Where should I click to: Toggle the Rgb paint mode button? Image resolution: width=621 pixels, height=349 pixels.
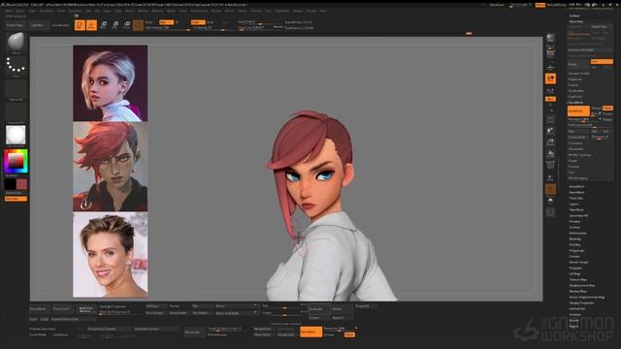[x=166, y=22]
